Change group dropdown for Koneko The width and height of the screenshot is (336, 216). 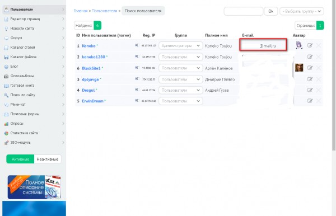point(181,45)
